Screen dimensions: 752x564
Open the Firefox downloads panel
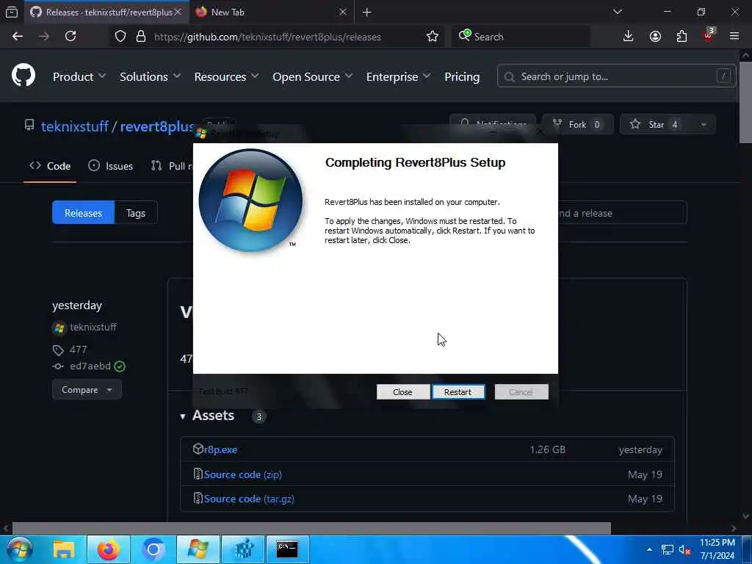(628, 36)
